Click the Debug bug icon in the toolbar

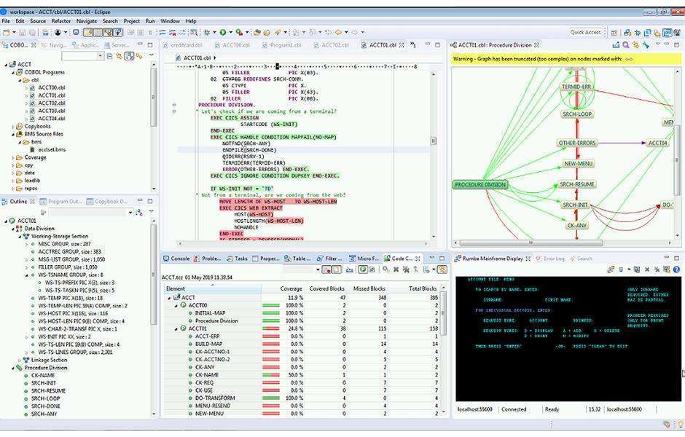click(x=206, y=32)
